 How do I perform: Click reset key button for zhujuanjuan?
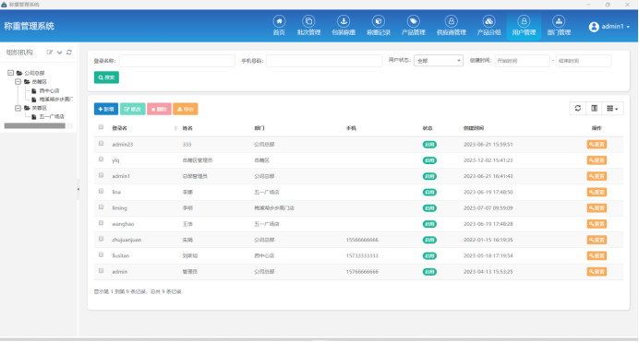pos(597,240)
